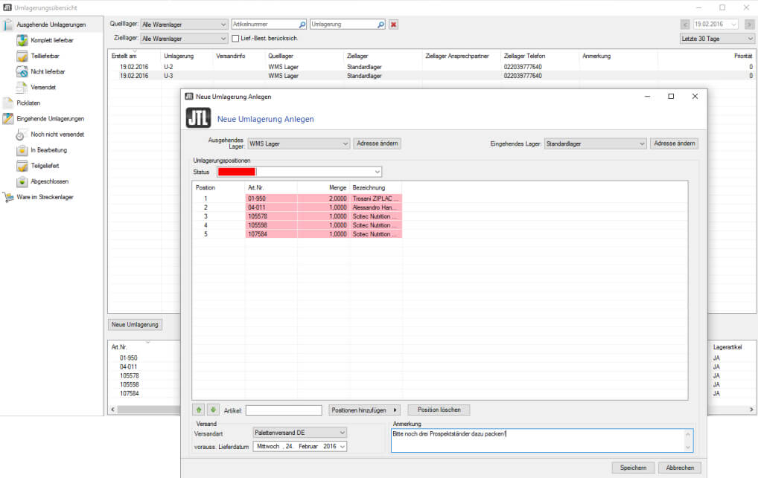Select the Teillieferbar icon in sidebar
758x478 pixels.
tap(22, 56)
